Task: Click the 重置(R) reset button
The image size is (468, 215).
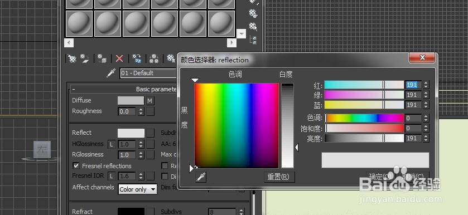Action: coord(279,177)
